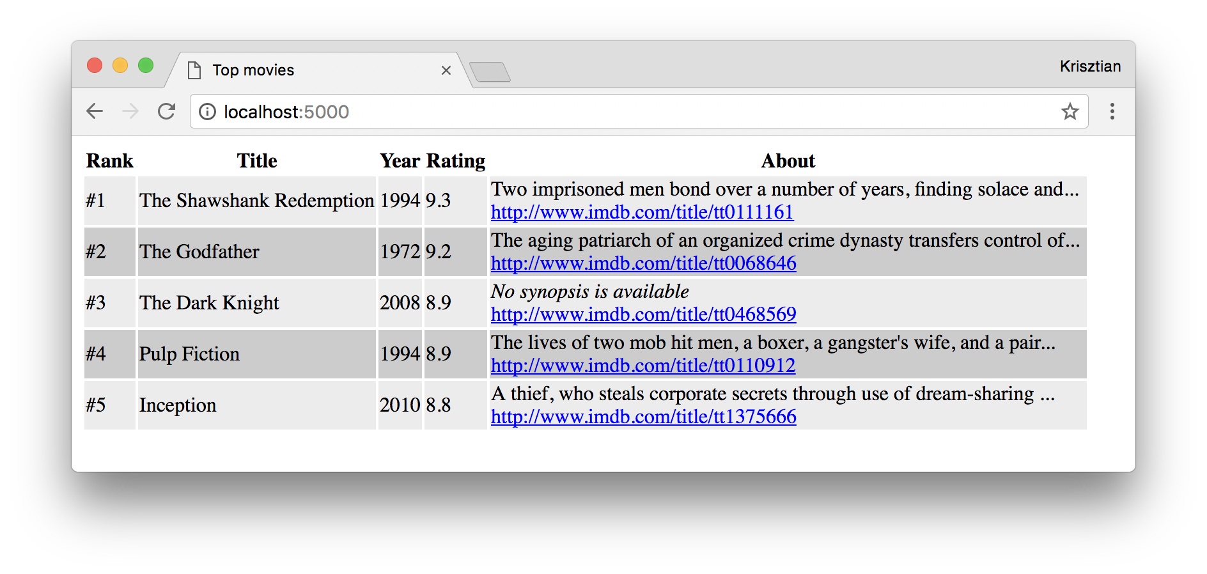The width and height of the screenshot is (1207, 574).
Task: Click the About column header
Action: 788,161
